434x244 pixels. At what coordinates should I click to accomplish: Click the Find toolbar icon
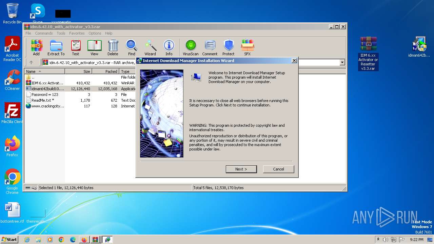coord(132,47)
